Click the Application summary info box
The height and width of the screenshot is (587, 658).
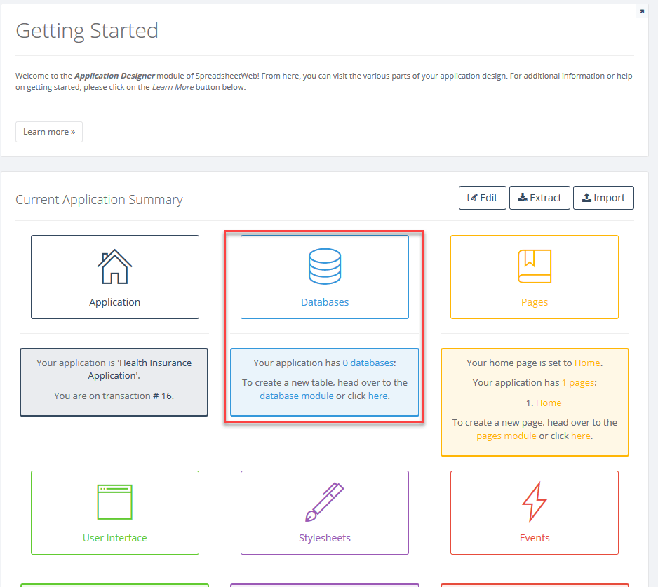point(114,382)
